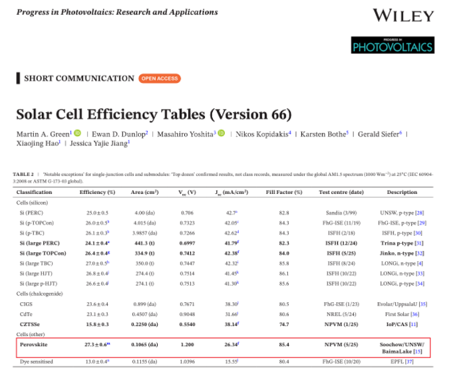The height and width of the screenshot is (378, 467).
Task: Click the Wiley publisher logo
Action: (x=403, y=15)
